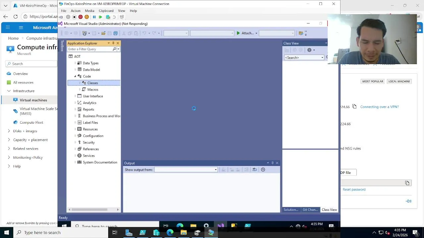Click the Visual Studio Open File folder icon
This screenshot has height=238, width=424.
click(x=103, y=33)
